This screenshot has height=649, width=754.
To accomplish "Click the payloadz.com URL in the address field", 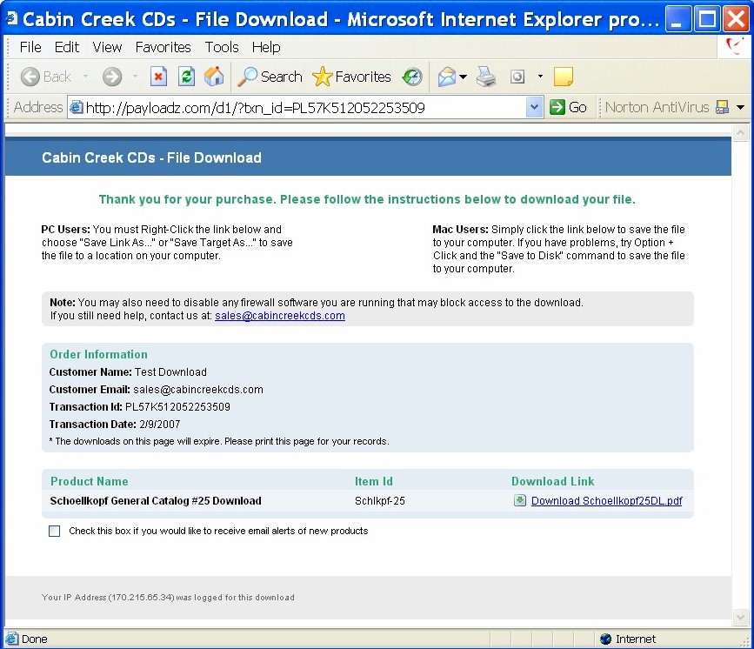I will click(256, 108).
